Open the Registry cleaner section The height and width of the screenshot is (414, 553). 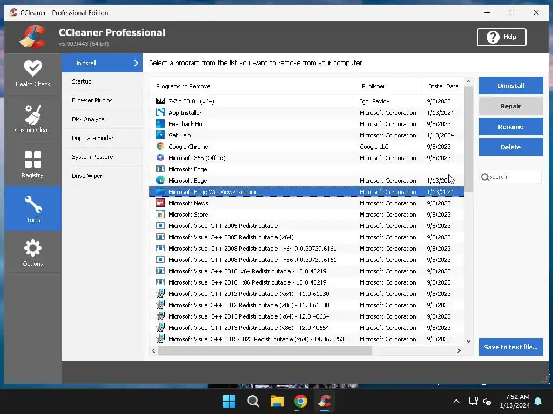point(33,164)
